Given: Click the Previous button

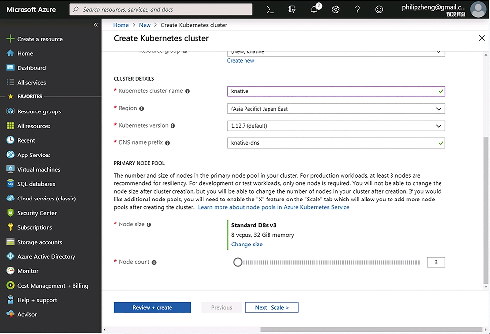Looking at the screenshot, I should pos(221,307).
